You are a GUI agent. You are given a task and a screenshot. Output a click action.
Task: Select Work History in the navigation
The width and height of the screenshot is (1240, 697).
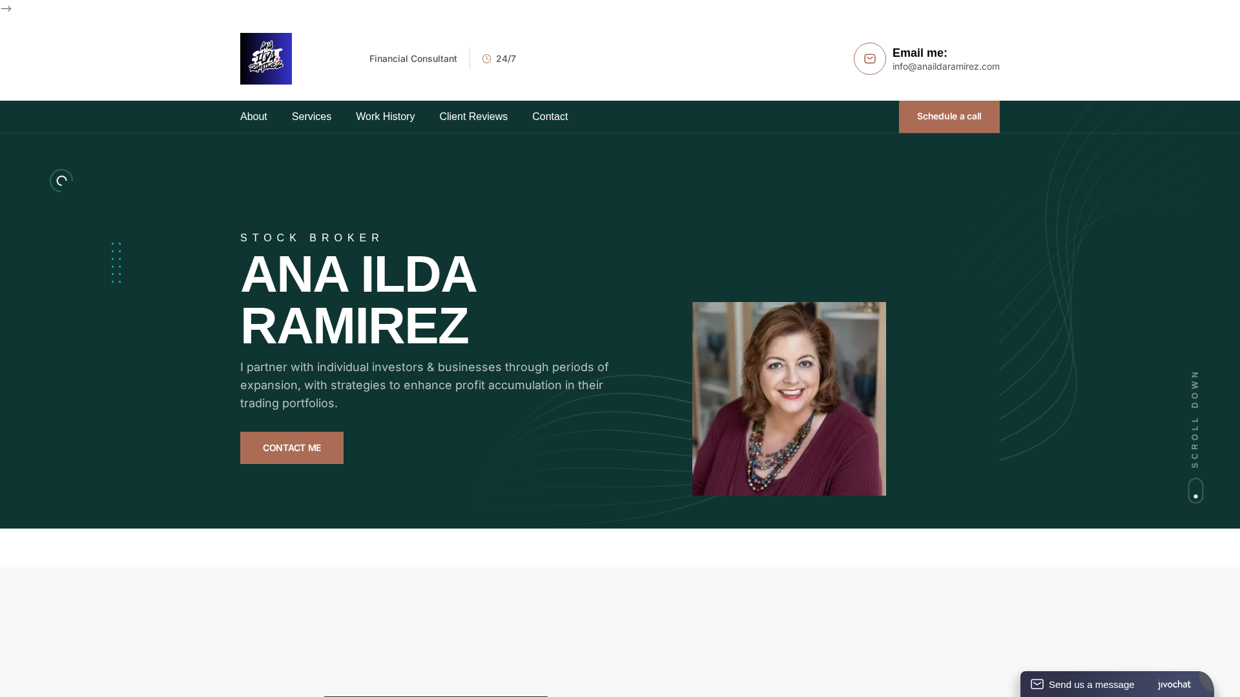click(x=385, y=116)
